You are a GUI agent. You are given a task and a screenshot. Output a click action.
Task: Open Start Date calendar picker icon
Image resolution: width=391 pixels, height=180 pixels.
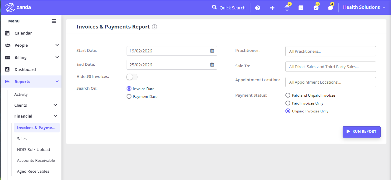tap(212, 51)
